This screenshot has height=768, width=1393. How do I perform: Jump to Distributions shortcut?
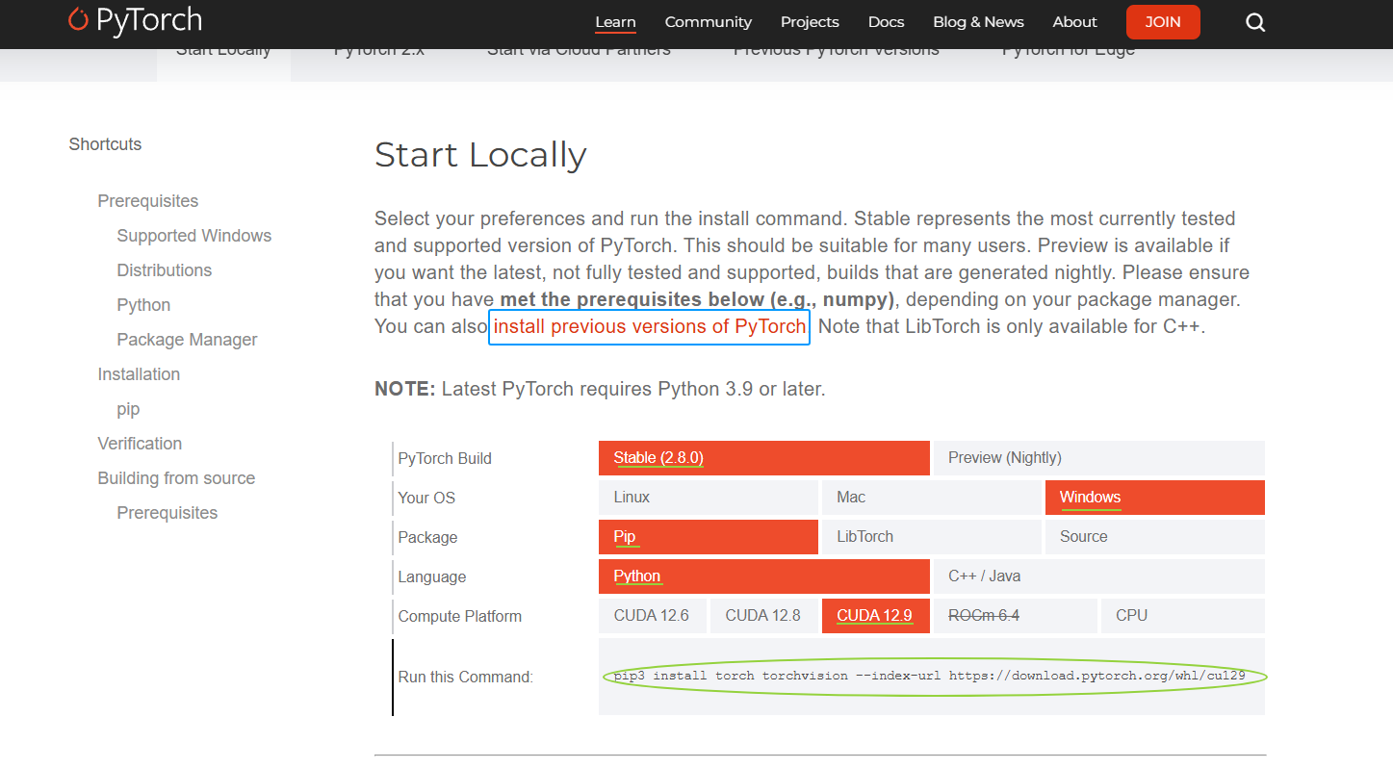point(165,270)
